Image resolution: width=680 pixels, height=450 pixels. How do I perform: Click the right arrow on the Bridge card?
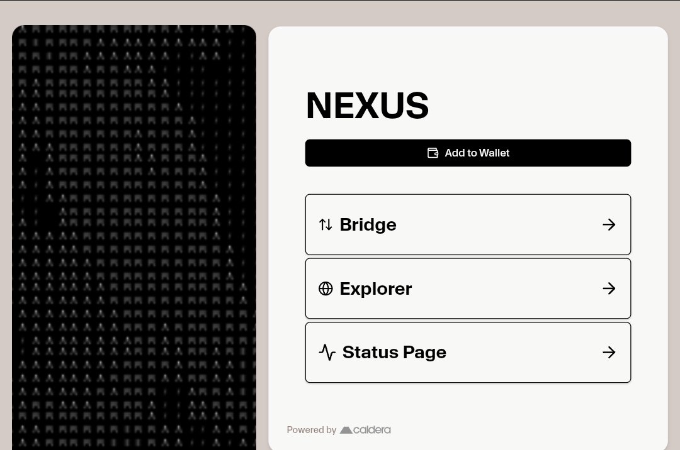[x=609, y=224]
